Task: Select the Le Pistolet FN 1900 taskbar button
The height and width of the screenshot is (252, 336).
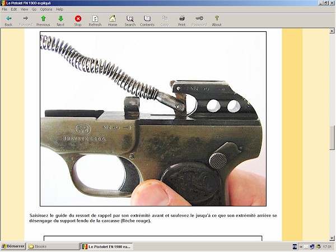Action: [107, 246]
